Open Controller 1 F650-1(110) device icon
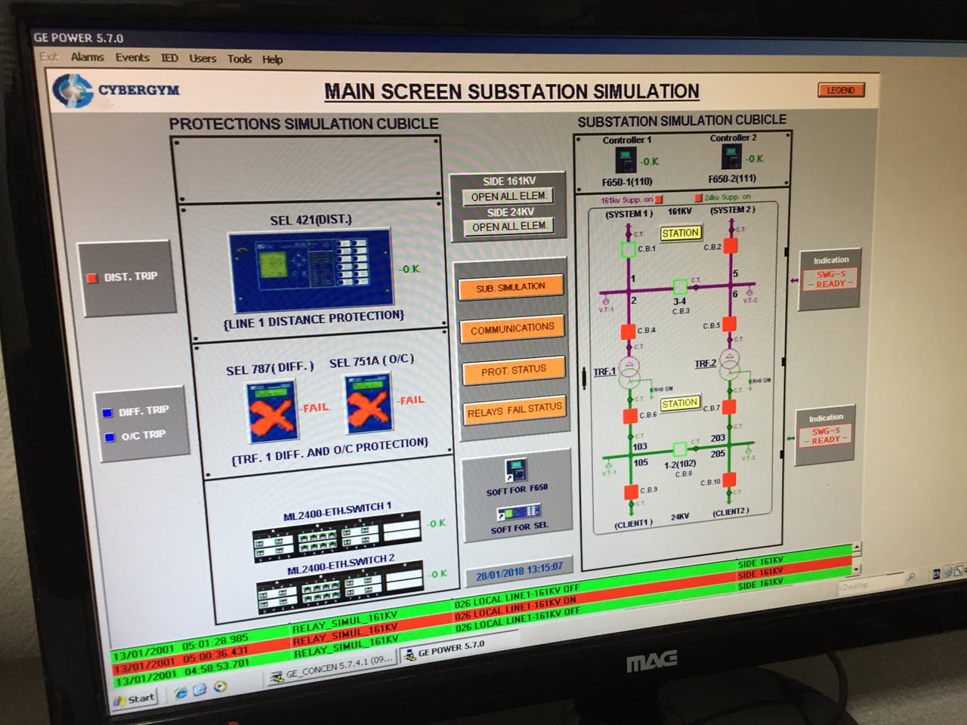Viewport: 967px width, 725px height. (x=626, y=160)
